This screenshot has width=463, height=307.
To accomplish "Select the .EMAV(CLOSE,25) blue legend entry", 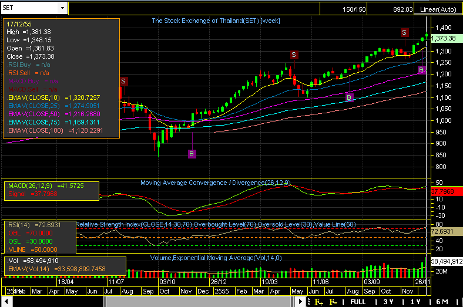I will (53, 106).
